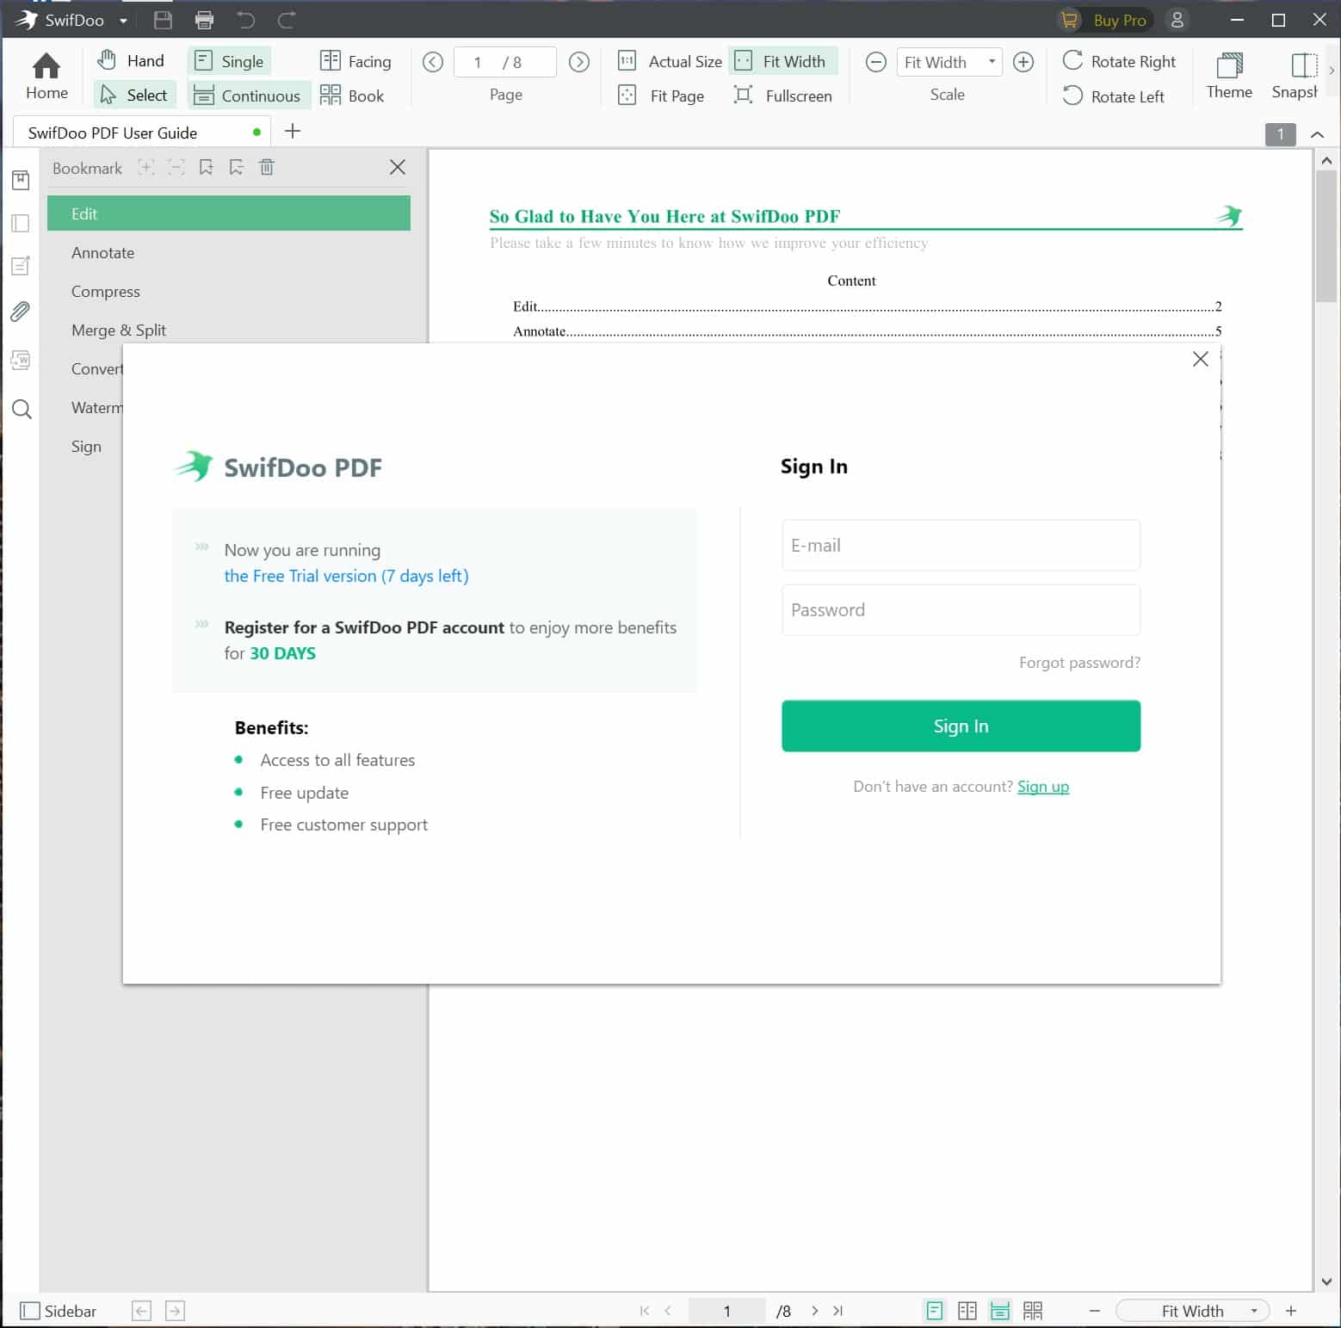Go to next page arrow in toolbar
This screenshot has width=1341, height=1328.
[579, 62]
